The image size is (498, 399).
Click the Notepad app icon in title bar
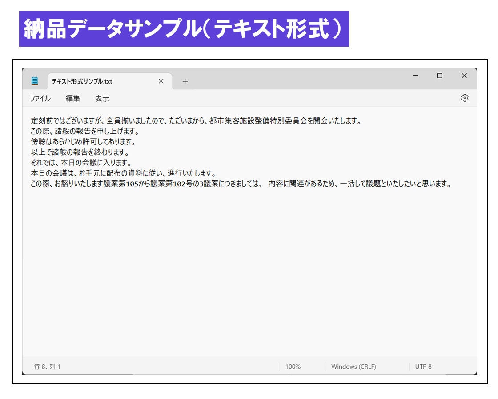[x=35, y=81]
